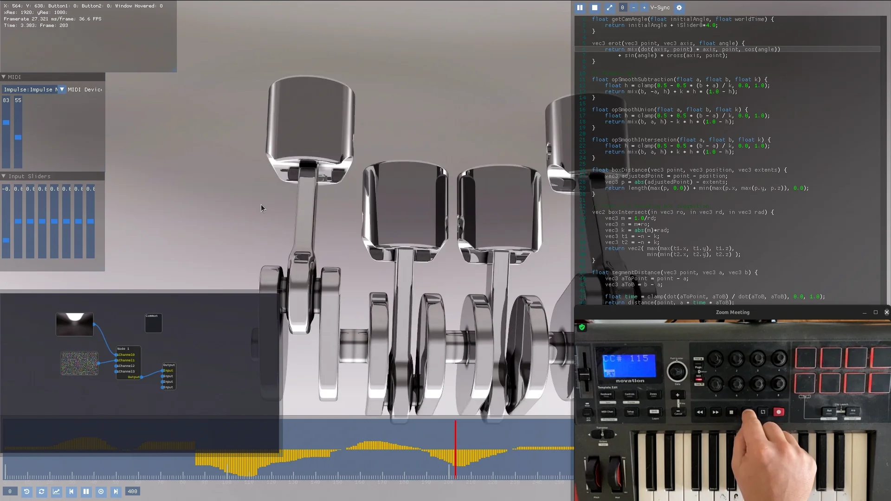
Task: Click the iChannel2 input port
Action: 116,366
